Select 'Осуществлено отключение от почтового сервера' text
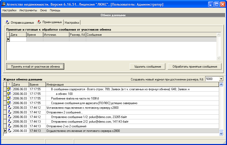 pos(83,131)
